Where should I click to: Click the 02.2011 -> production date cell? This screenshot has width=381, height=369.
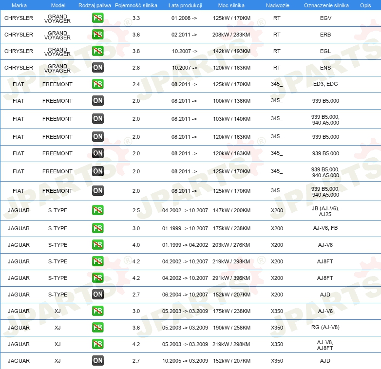(x=184, y=35)
